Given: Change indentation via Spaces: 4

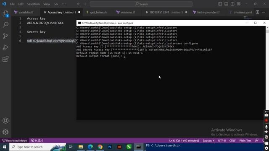Looking at the screenshot, I should pyautogui.click(x=208, y=141).
